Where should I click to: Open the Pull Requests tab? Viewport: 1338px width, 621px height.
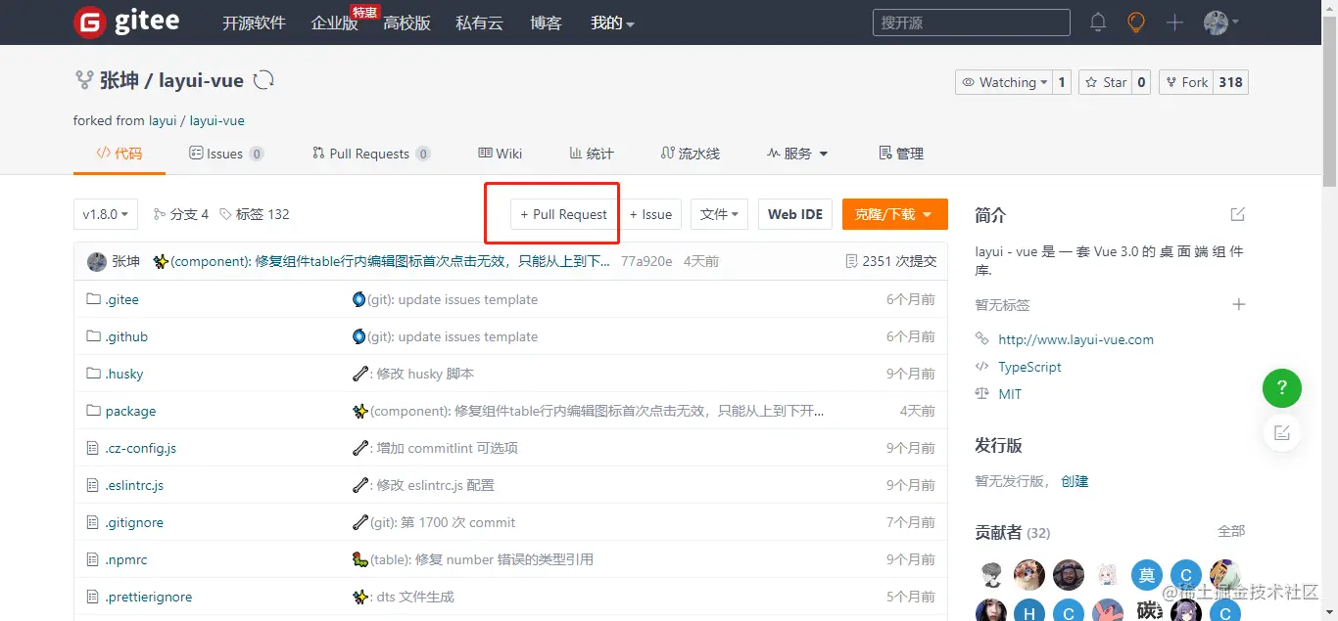click(371, 154)
